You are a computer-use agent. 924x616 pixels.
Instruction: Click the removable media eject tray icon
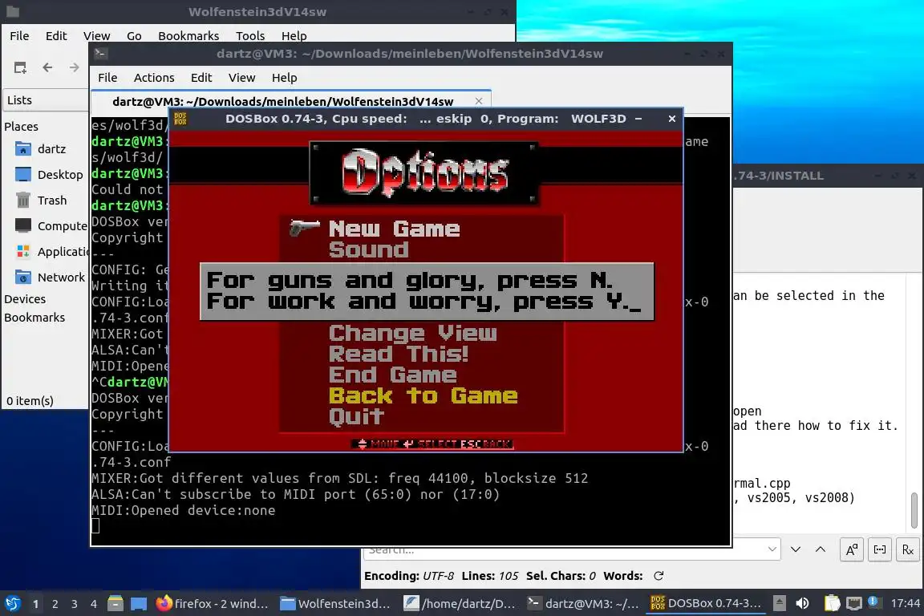tap(779, 603)
